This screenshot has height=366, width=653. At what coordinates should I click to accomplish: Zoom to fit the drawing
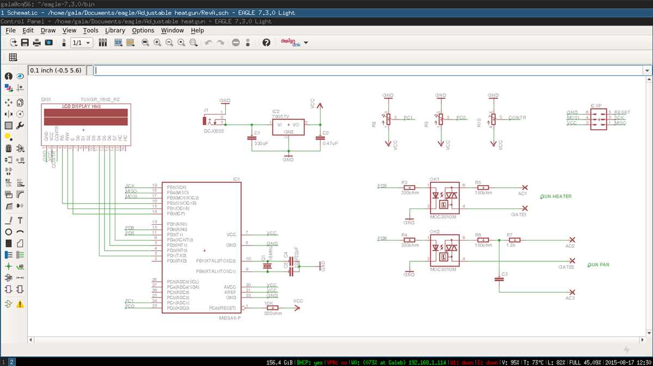click(x=145, y=42)
